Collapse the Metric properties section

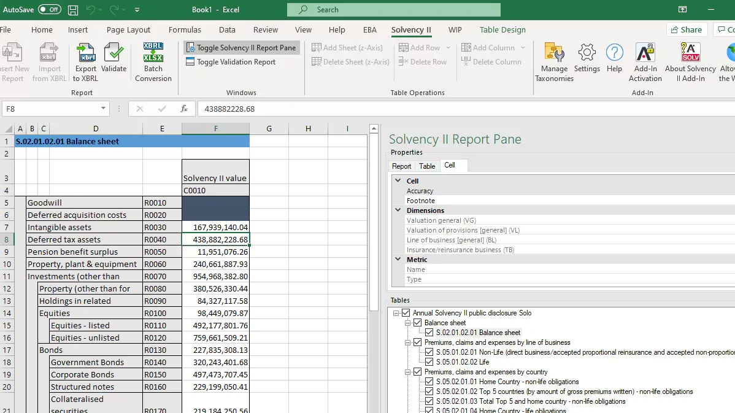pyautogui.click(x=398, y=259)
